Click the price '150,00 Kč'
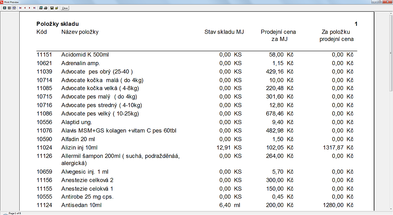 tap(280, 189)
